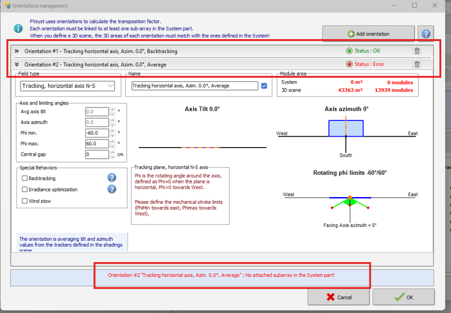Enable the Backtracking checkbox
Viewport: 451px width, 313px height.
click(x=25, y=179)
